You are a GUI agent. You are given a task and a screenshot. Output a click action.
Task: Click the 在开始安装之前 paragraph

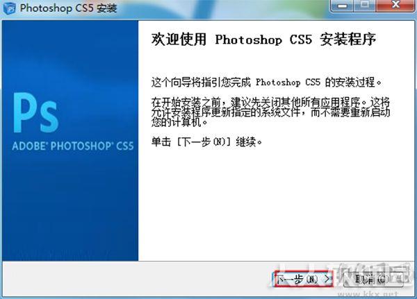(x=271, y=112)
